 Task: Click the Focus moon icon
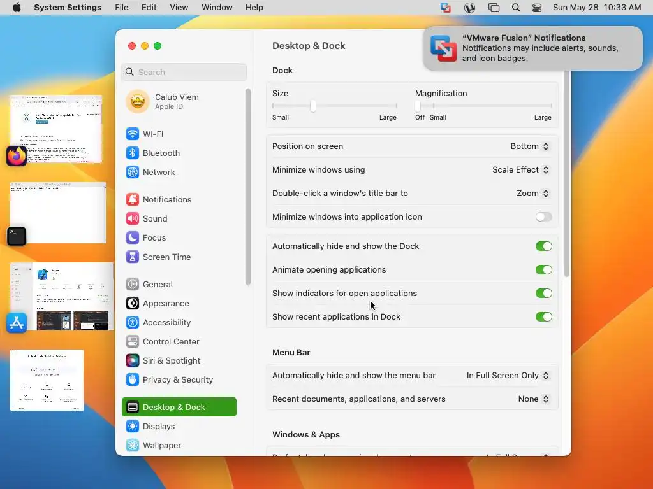pos(133,238)
